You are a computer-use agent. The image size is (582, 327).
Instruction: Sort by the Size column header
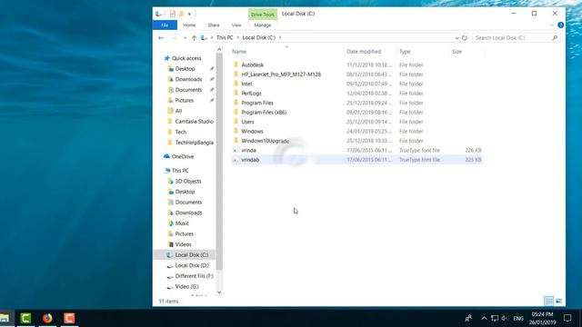tap(457, 52)
